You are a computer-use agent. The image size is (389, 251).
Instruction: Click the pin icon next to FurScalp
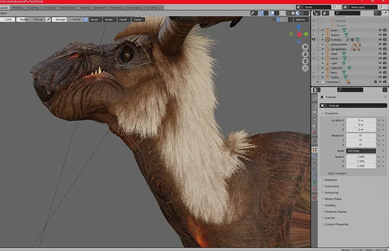click(385, 97)
